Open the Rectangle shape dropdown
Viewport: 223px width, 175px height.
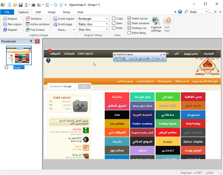(x=93, y=19)
